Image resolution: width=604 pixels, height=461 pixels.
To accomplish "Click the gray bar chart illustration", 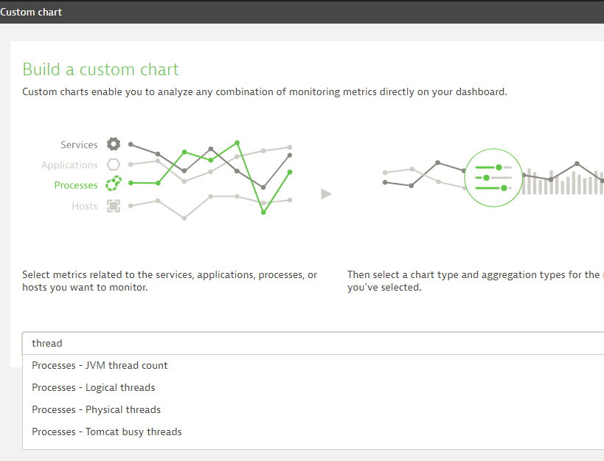I will (563, 182).
